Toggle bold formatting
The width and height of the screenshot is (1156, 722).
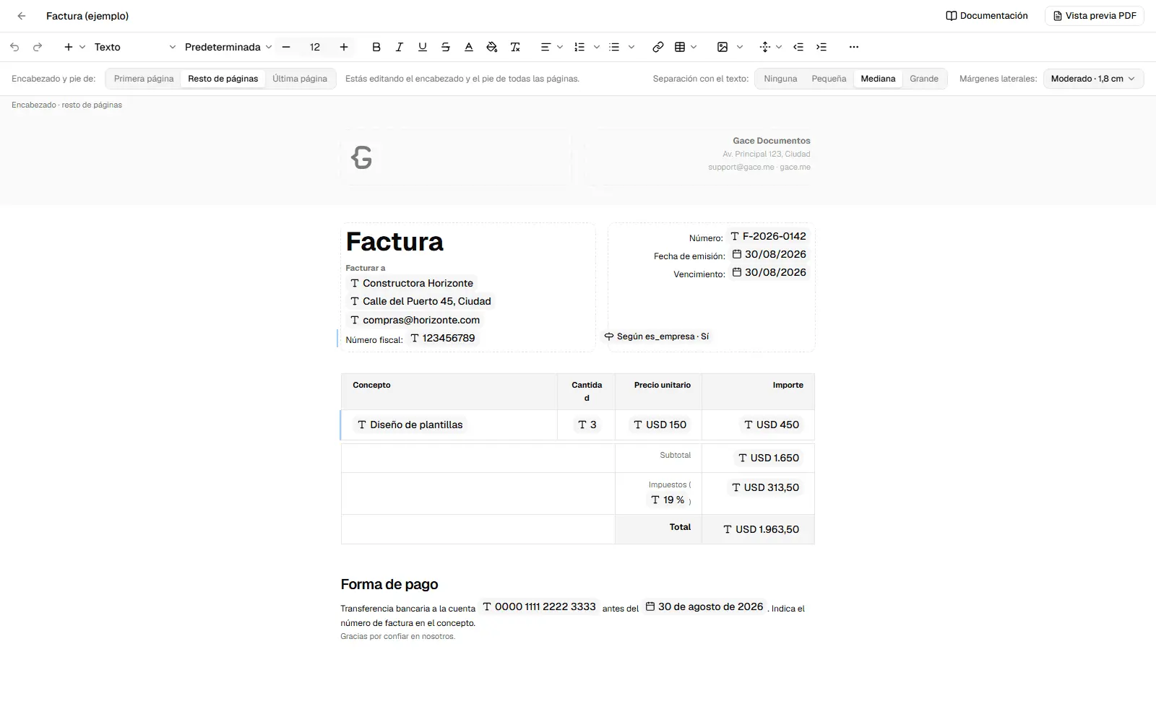(x=376, y=47)
